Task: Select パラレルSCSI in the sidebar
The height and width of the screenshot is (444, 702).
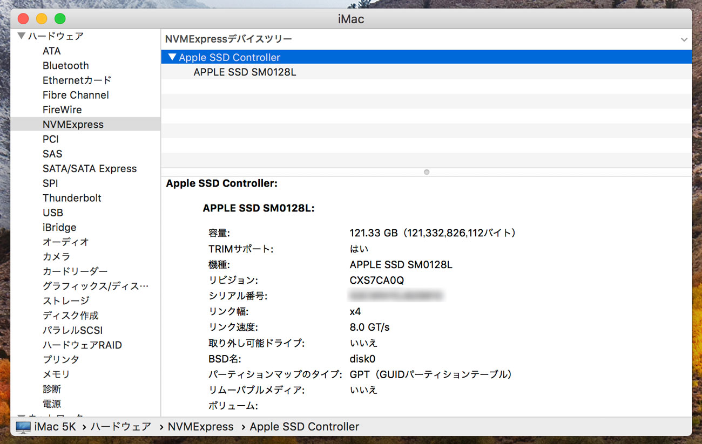Action: [72, 330]
